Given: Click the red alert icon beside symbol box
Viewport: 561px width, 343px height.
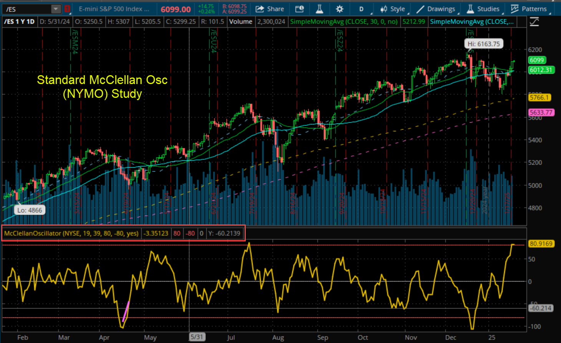Looking at the screenshot, I should (x=68, y=9).
